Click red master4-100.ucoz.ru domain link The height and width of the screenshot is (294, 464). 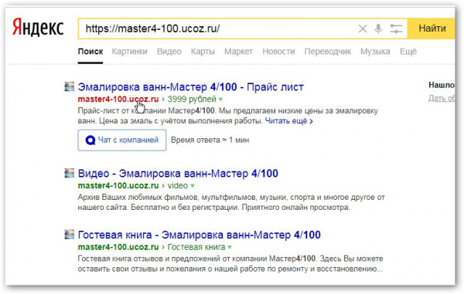click(118, 99)
